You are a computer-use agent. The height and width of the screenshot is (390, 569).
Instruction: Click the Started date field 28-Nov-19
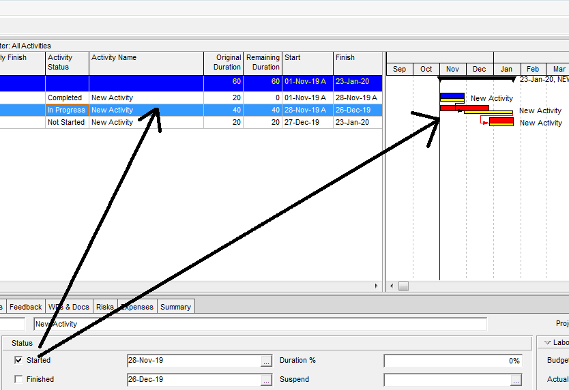click(194, 361)
